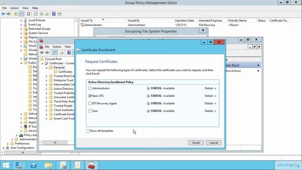Click the 'File Recovery' intended purpose cell
Viewport: 302px width, 170px height.
pyautogui.click(x=207, y=25)
